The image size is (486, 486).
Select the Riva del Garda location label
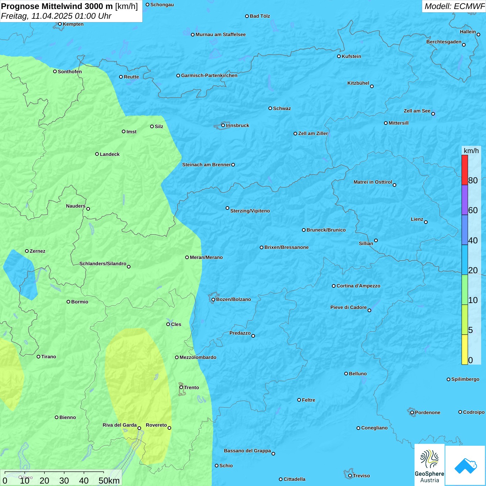(119, 425)
